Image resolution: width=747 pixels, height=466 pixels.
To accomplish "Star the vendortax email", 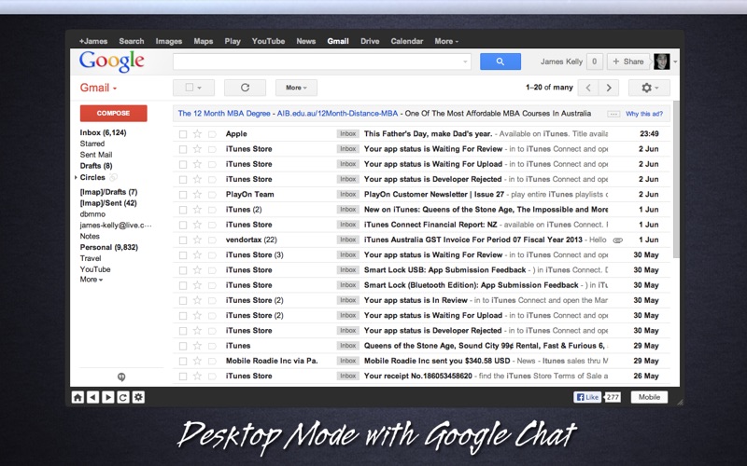I will [x=197, y=240].
